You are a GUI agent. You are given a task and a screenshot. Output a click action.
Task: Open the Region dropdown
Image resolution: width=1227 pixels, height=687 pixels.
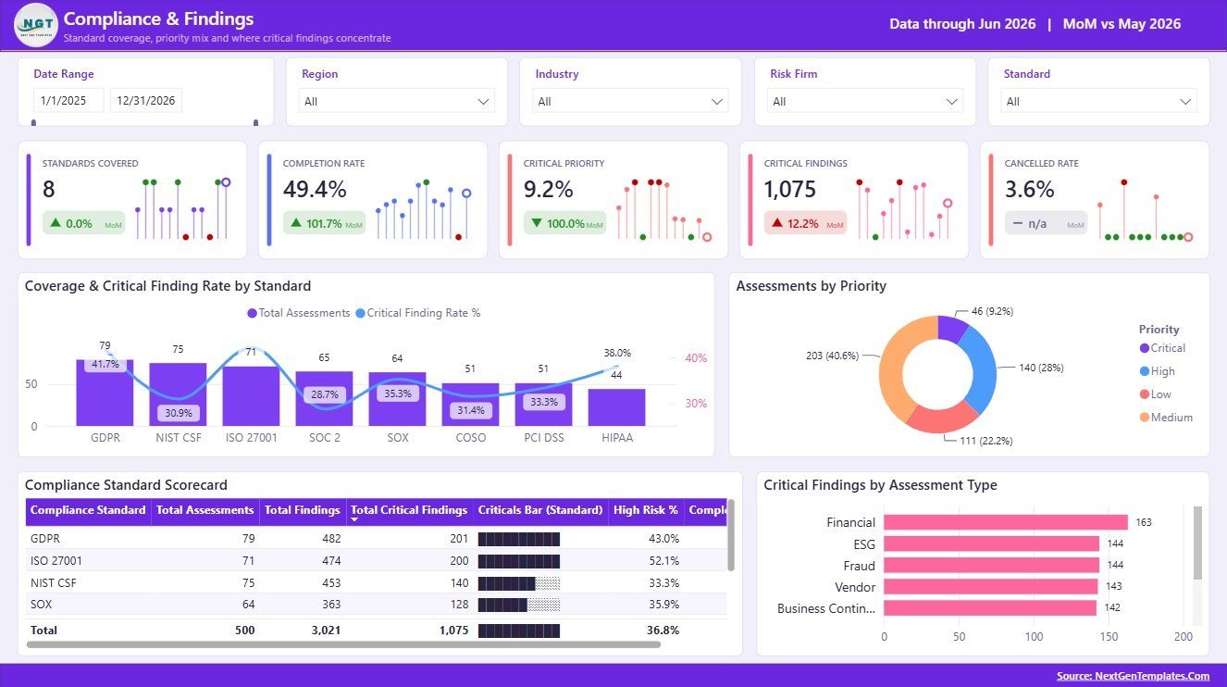[x=397, y=101]
